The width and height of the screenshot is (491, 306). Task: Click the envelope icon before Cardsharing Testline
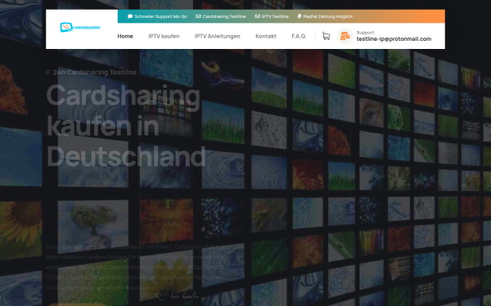click(198, 16)
